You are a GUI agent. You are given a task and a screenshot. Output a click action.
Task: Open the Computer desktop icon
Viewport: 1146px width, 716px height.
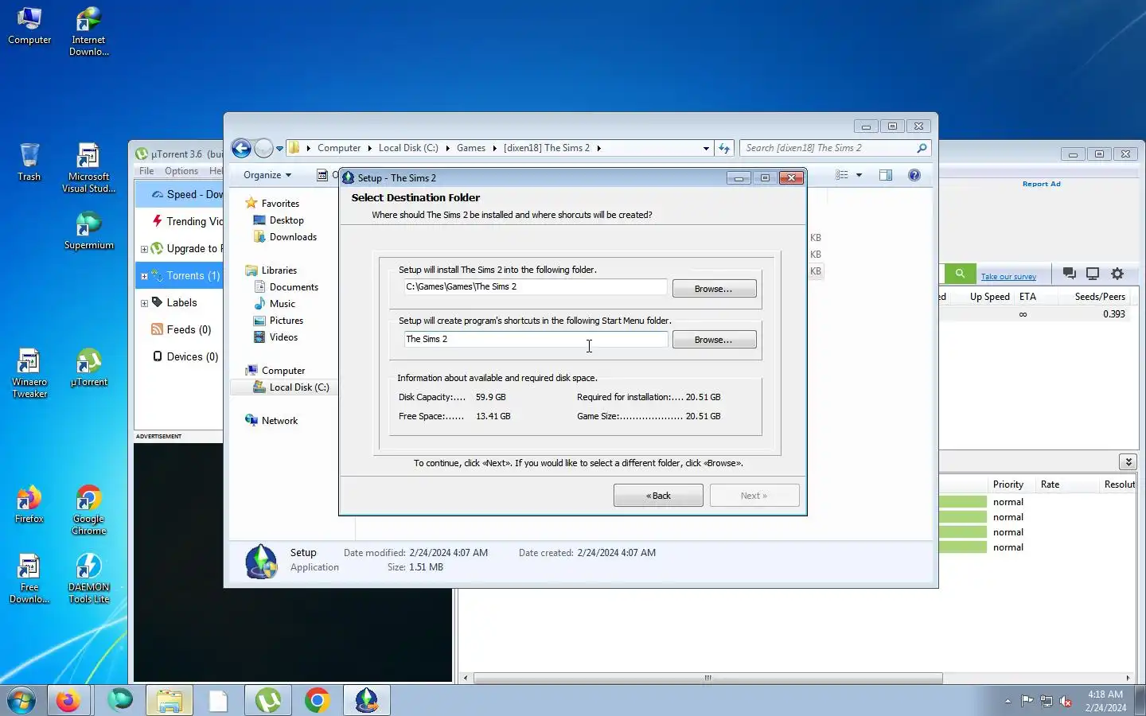pos(29,26)
